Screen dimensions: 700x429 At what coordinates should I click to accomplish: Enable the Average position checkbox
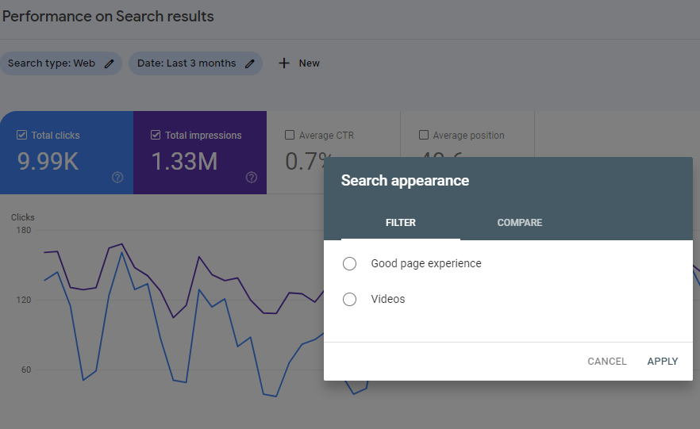[x=424, y=135]
